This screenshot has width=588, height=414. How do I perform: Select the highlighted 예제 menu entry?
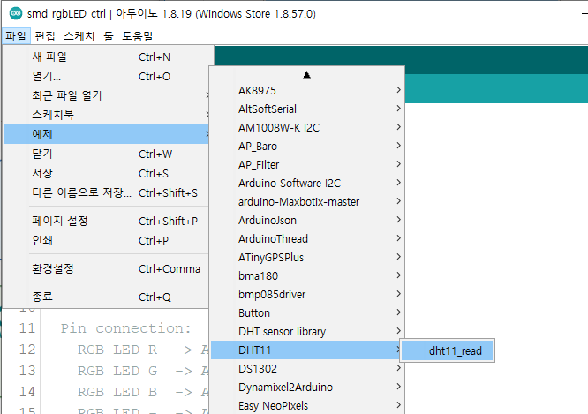[107, 134]
